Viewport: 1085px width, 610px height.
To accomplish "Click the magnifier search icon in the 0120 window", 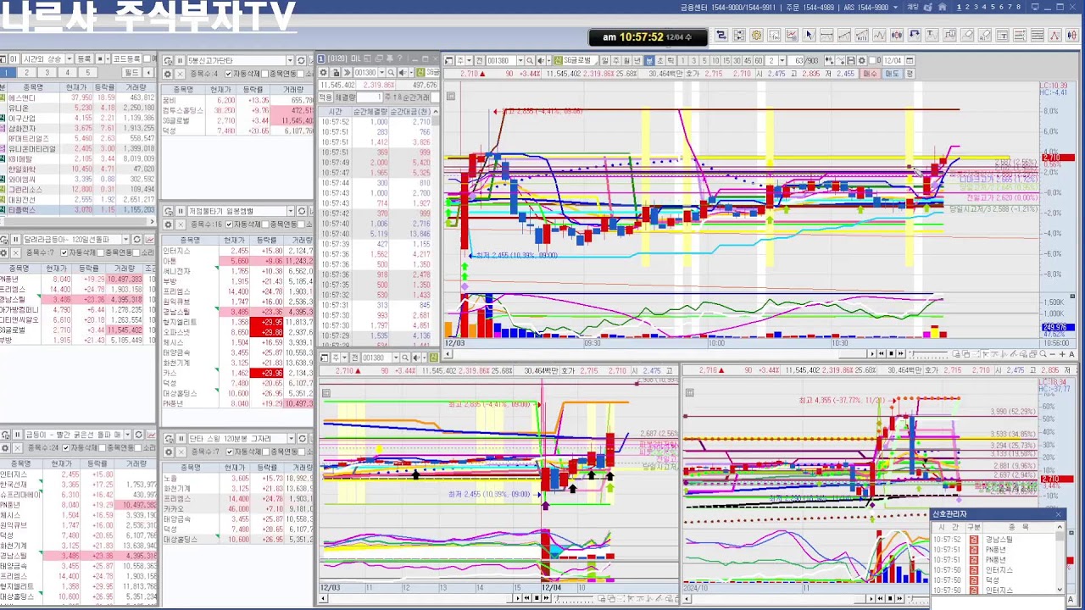I will click(x=391, y=72).
